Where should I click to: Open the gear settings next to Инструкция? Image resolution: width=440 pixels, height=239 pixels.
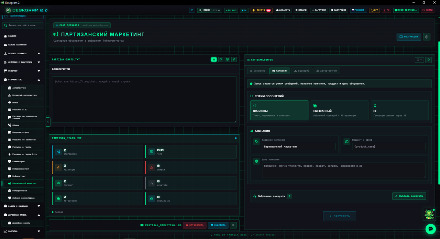(x=427, y=37)
